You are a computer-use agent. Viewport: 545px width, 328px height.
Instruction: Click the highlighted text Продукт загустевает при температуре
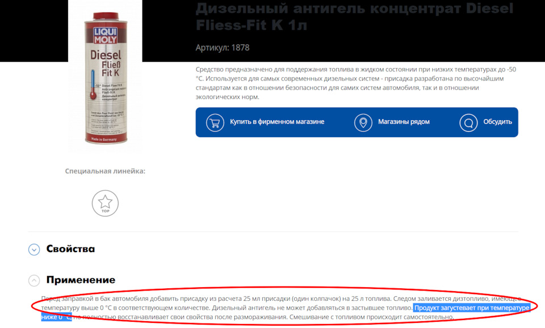coord(472,308)
